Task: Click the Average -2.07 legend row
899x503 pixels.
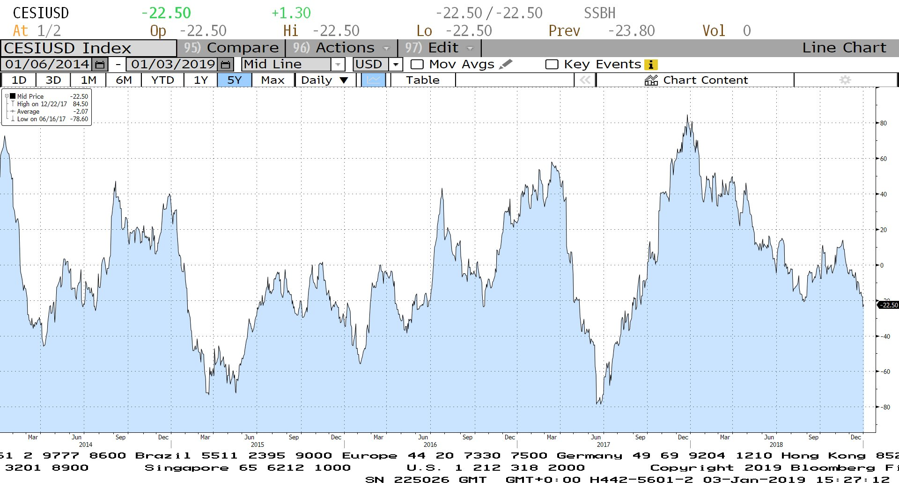Action: point(52,111)
